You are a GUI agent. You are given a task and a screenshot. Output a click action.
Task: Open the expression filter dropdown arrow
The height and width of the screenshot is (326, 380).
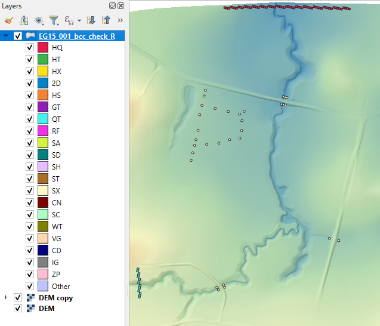pos(79,21)
